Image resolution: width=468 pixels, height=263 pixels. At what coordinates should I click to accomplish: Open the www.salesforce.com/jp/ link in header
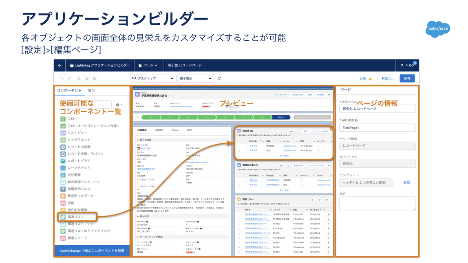(x=181, y=107)
